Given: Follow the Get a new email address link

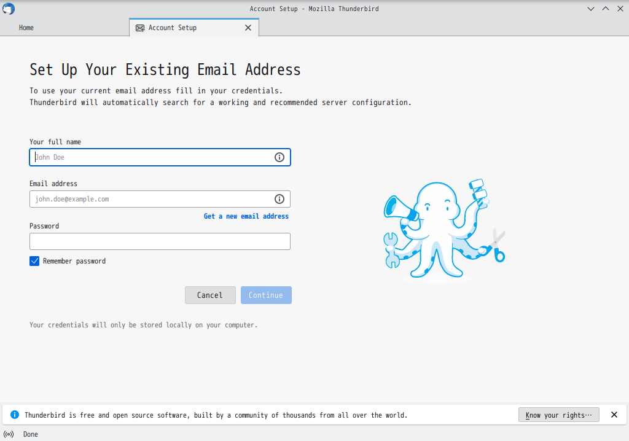Looking at the screenshot, I should point(246,216).
